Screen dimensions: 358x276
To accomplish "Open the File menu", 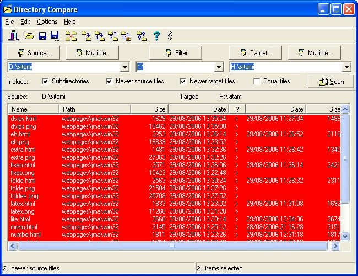I will [x=9, y=22].
